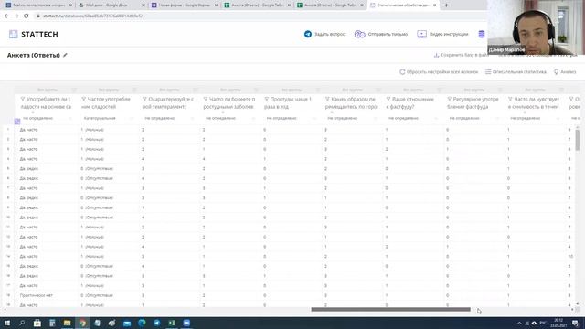Viewport: 585px width, 329px height.
Task: Open the taskbar notification center
Action: click(x=576, y=323)
